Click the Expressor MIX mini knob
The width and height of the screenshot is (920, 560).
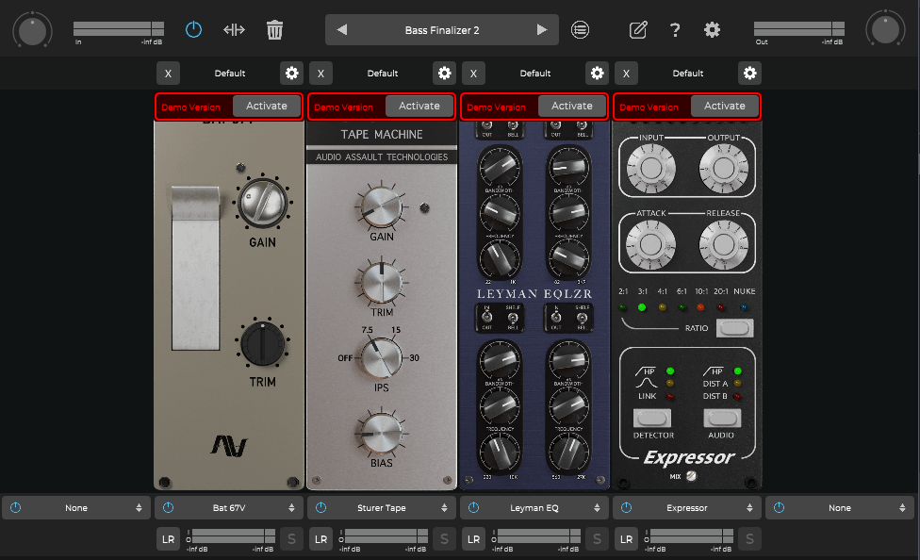(x=691, y=476)
